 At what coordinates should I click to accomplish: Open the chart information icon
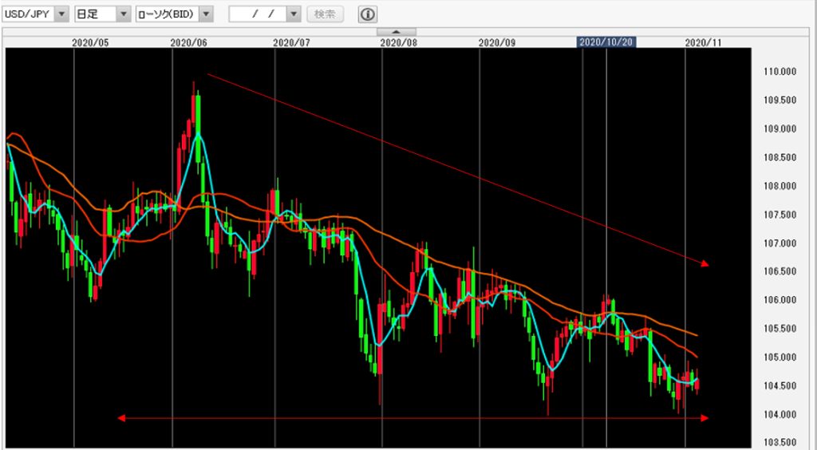coord(368,14)
